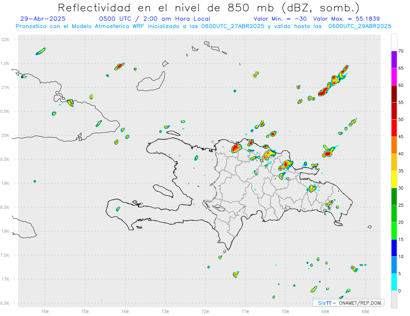Click the colorbar label '60'

401,85
